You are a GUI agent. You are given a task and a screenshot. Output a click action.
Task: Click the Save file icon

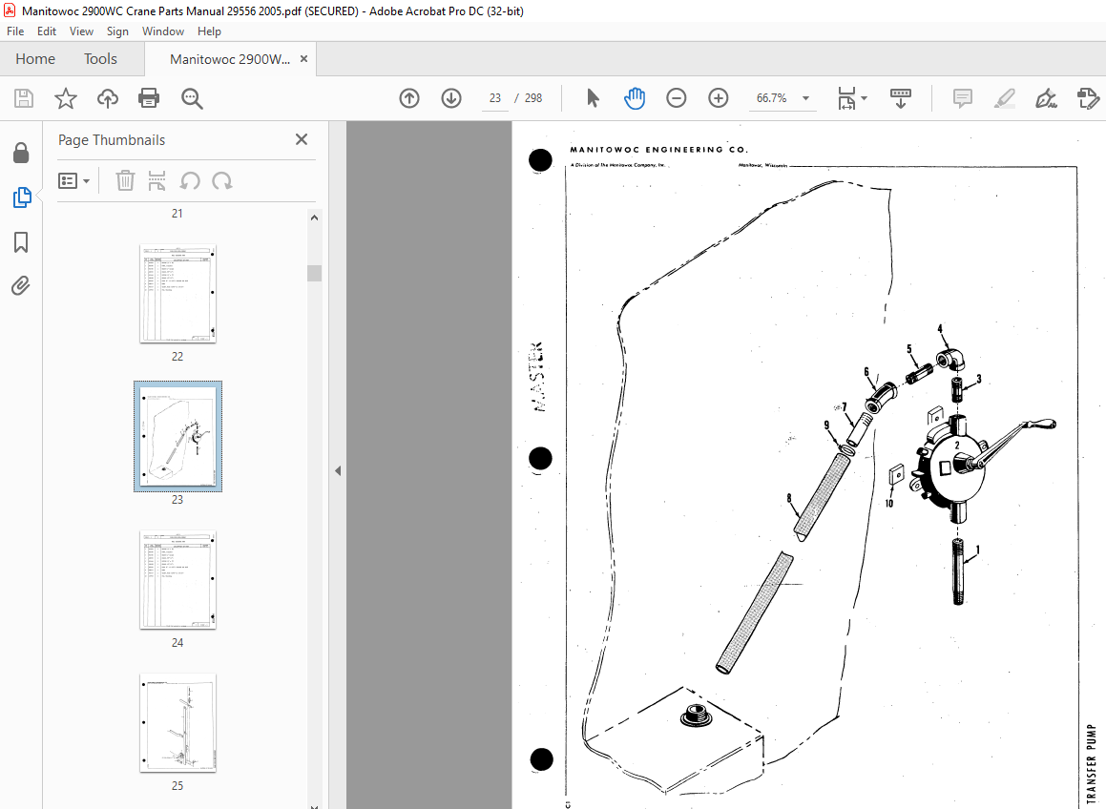(x=24, y=98)
